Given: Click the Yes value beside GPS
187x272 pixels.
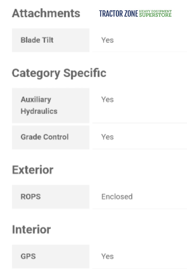Looking at the screenshot, I should pyautogui.click(x=108, y=256).
